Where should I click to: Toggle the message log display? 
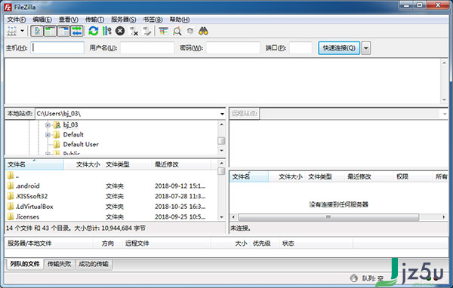point(37,31)
